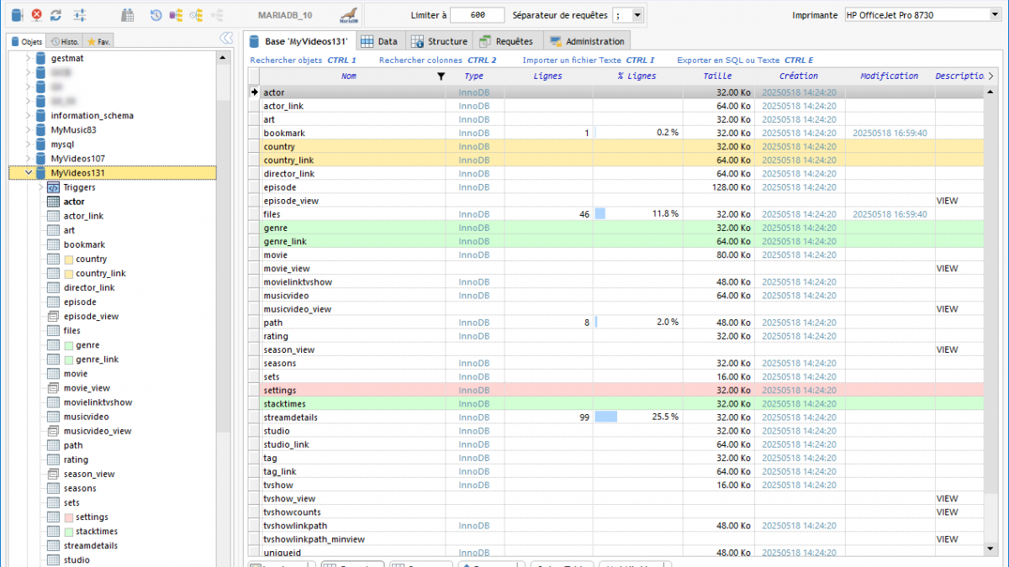Switch to the Objets tab
1009x567 pixels.
[x=27, y=41]
